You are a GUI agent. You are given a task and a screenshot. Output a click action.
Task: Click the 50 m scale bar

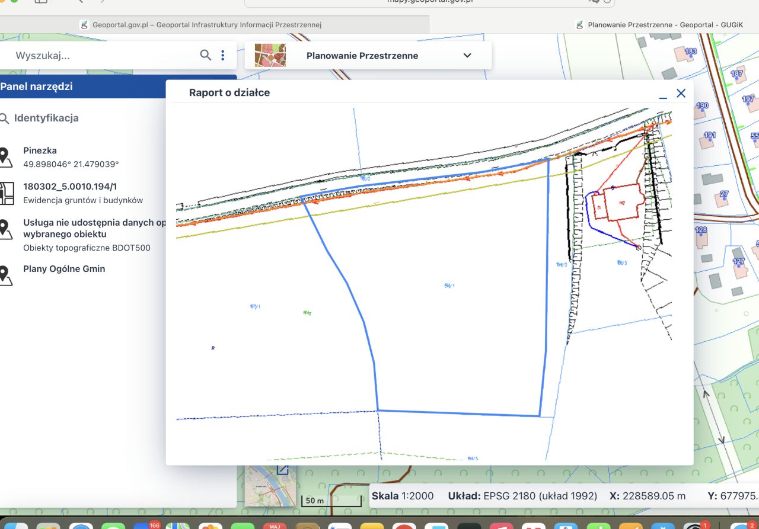[331, 501]
